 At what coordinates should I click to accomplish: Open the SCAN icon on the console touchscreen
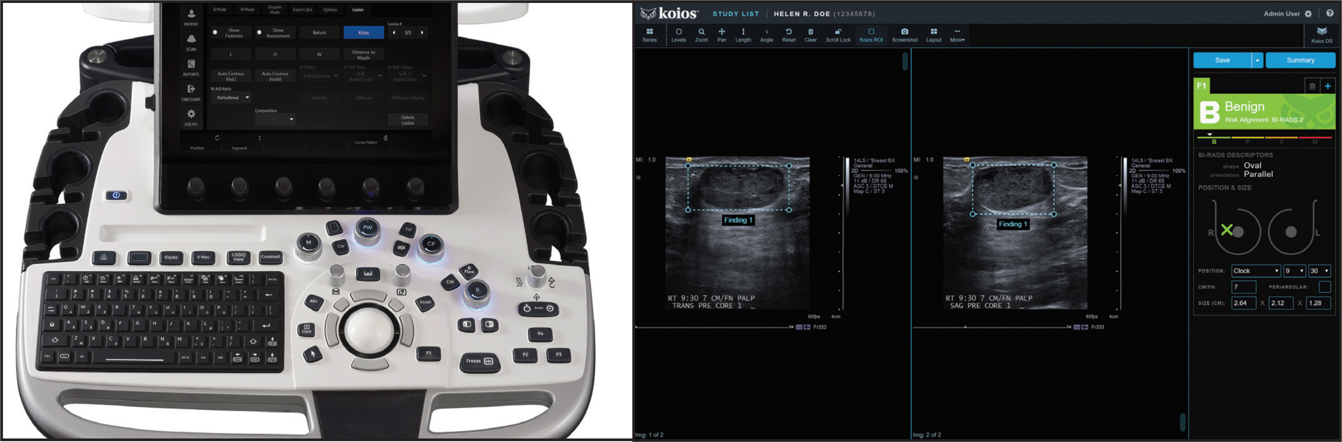tap(191, 43)
